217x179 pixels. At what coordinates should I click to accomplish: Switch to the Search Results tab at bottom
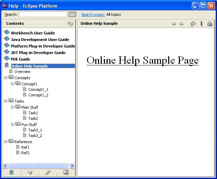click(30, 172)
